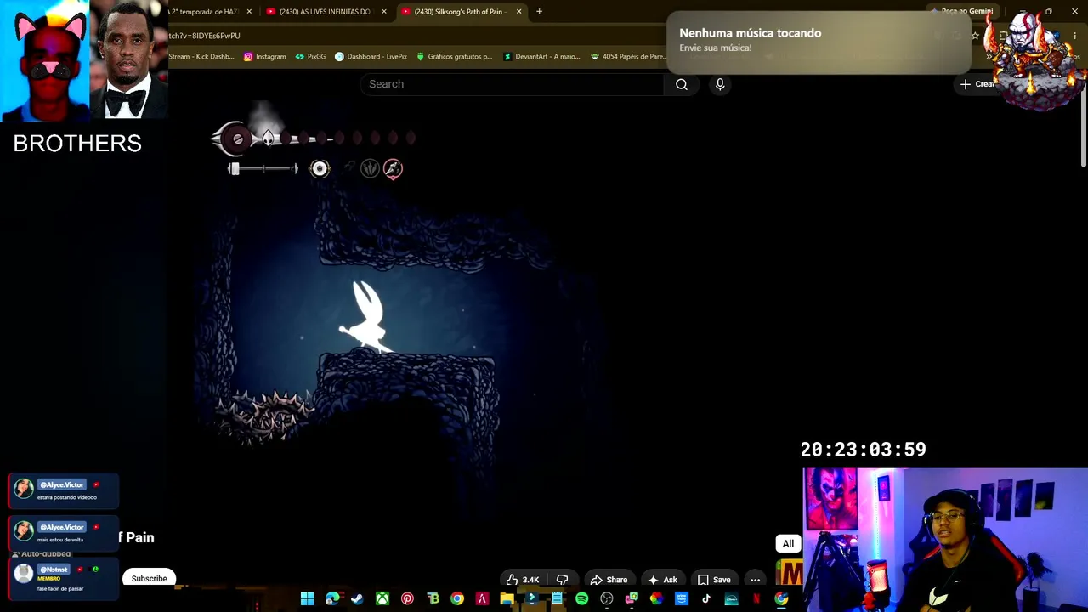The height and width of the screenshot is (612, 1088).
Task: Switch to OBS Studio in the taskbar
Action: (x=607, y=599)
